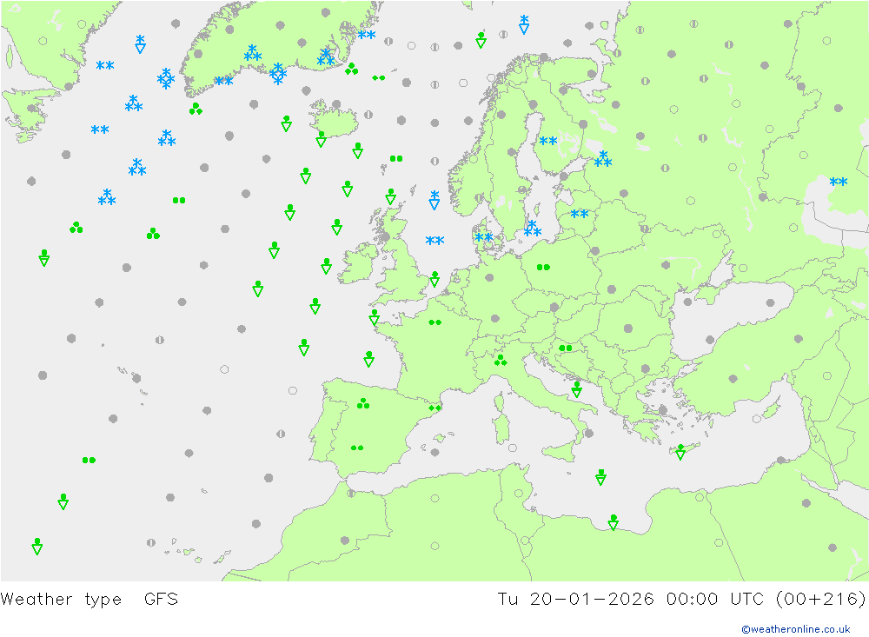Viewport: 869px width, 637px height.
Task: Click the snow symbol over Finland
Action: pyautogui.click(x=548, y=142)
